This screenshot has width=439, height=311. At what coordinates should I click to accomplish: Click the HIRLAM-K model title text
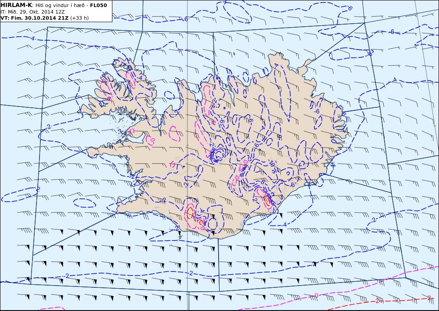[16, 5]
